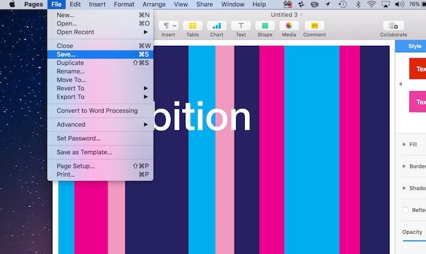This screenshot has height=254, width=426.
Task: Open the volume control icon
Action: pyautogui.click(x=399, y=4)
